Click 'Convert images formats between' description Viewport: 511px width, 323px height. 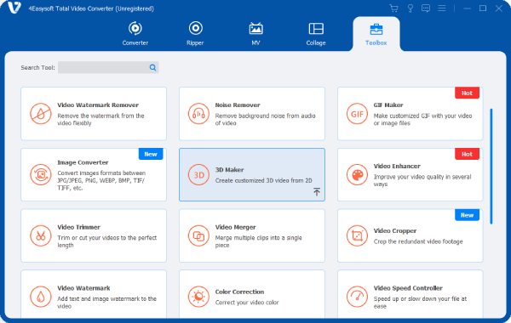coord(101,180)
